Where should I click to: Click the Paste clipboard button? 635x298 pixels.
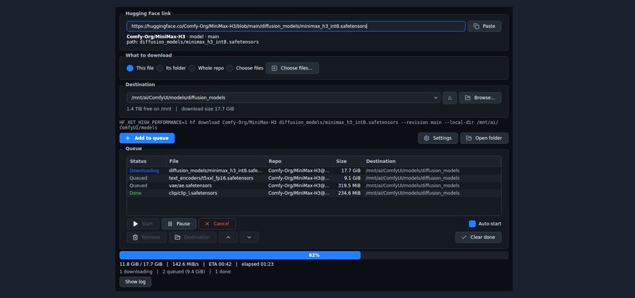coord(484,27)
